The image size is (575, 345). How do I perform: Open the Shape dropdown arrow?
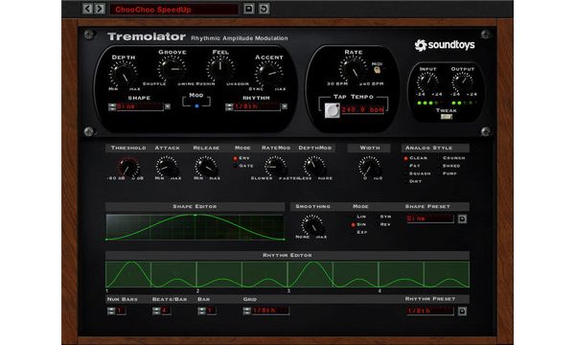tap(168, 106)
